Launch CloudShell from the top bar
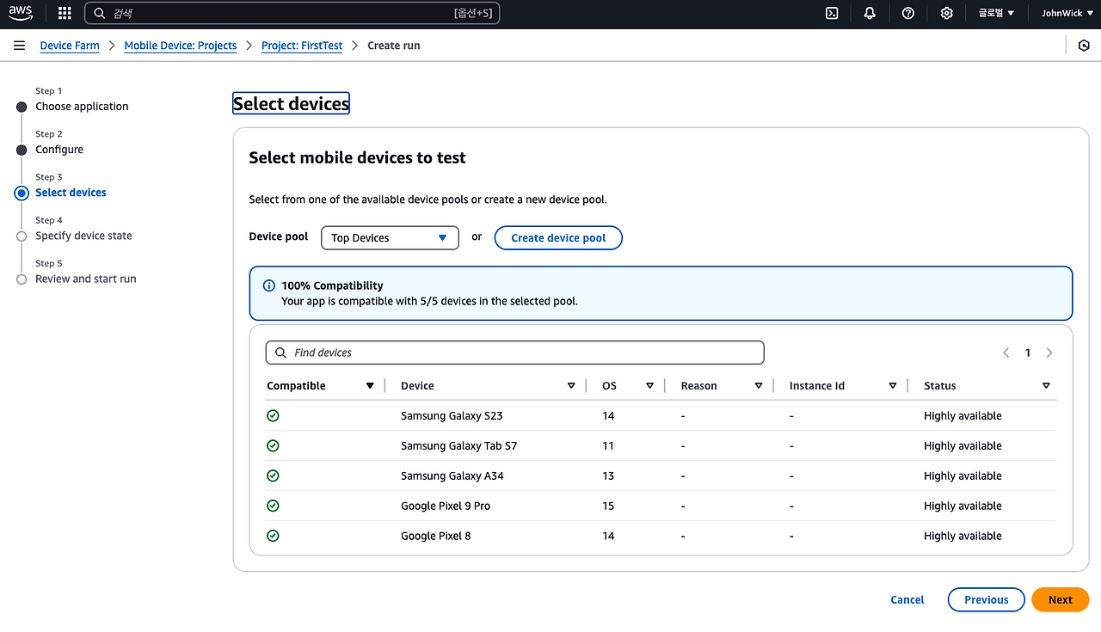 [x=832, y=13]
